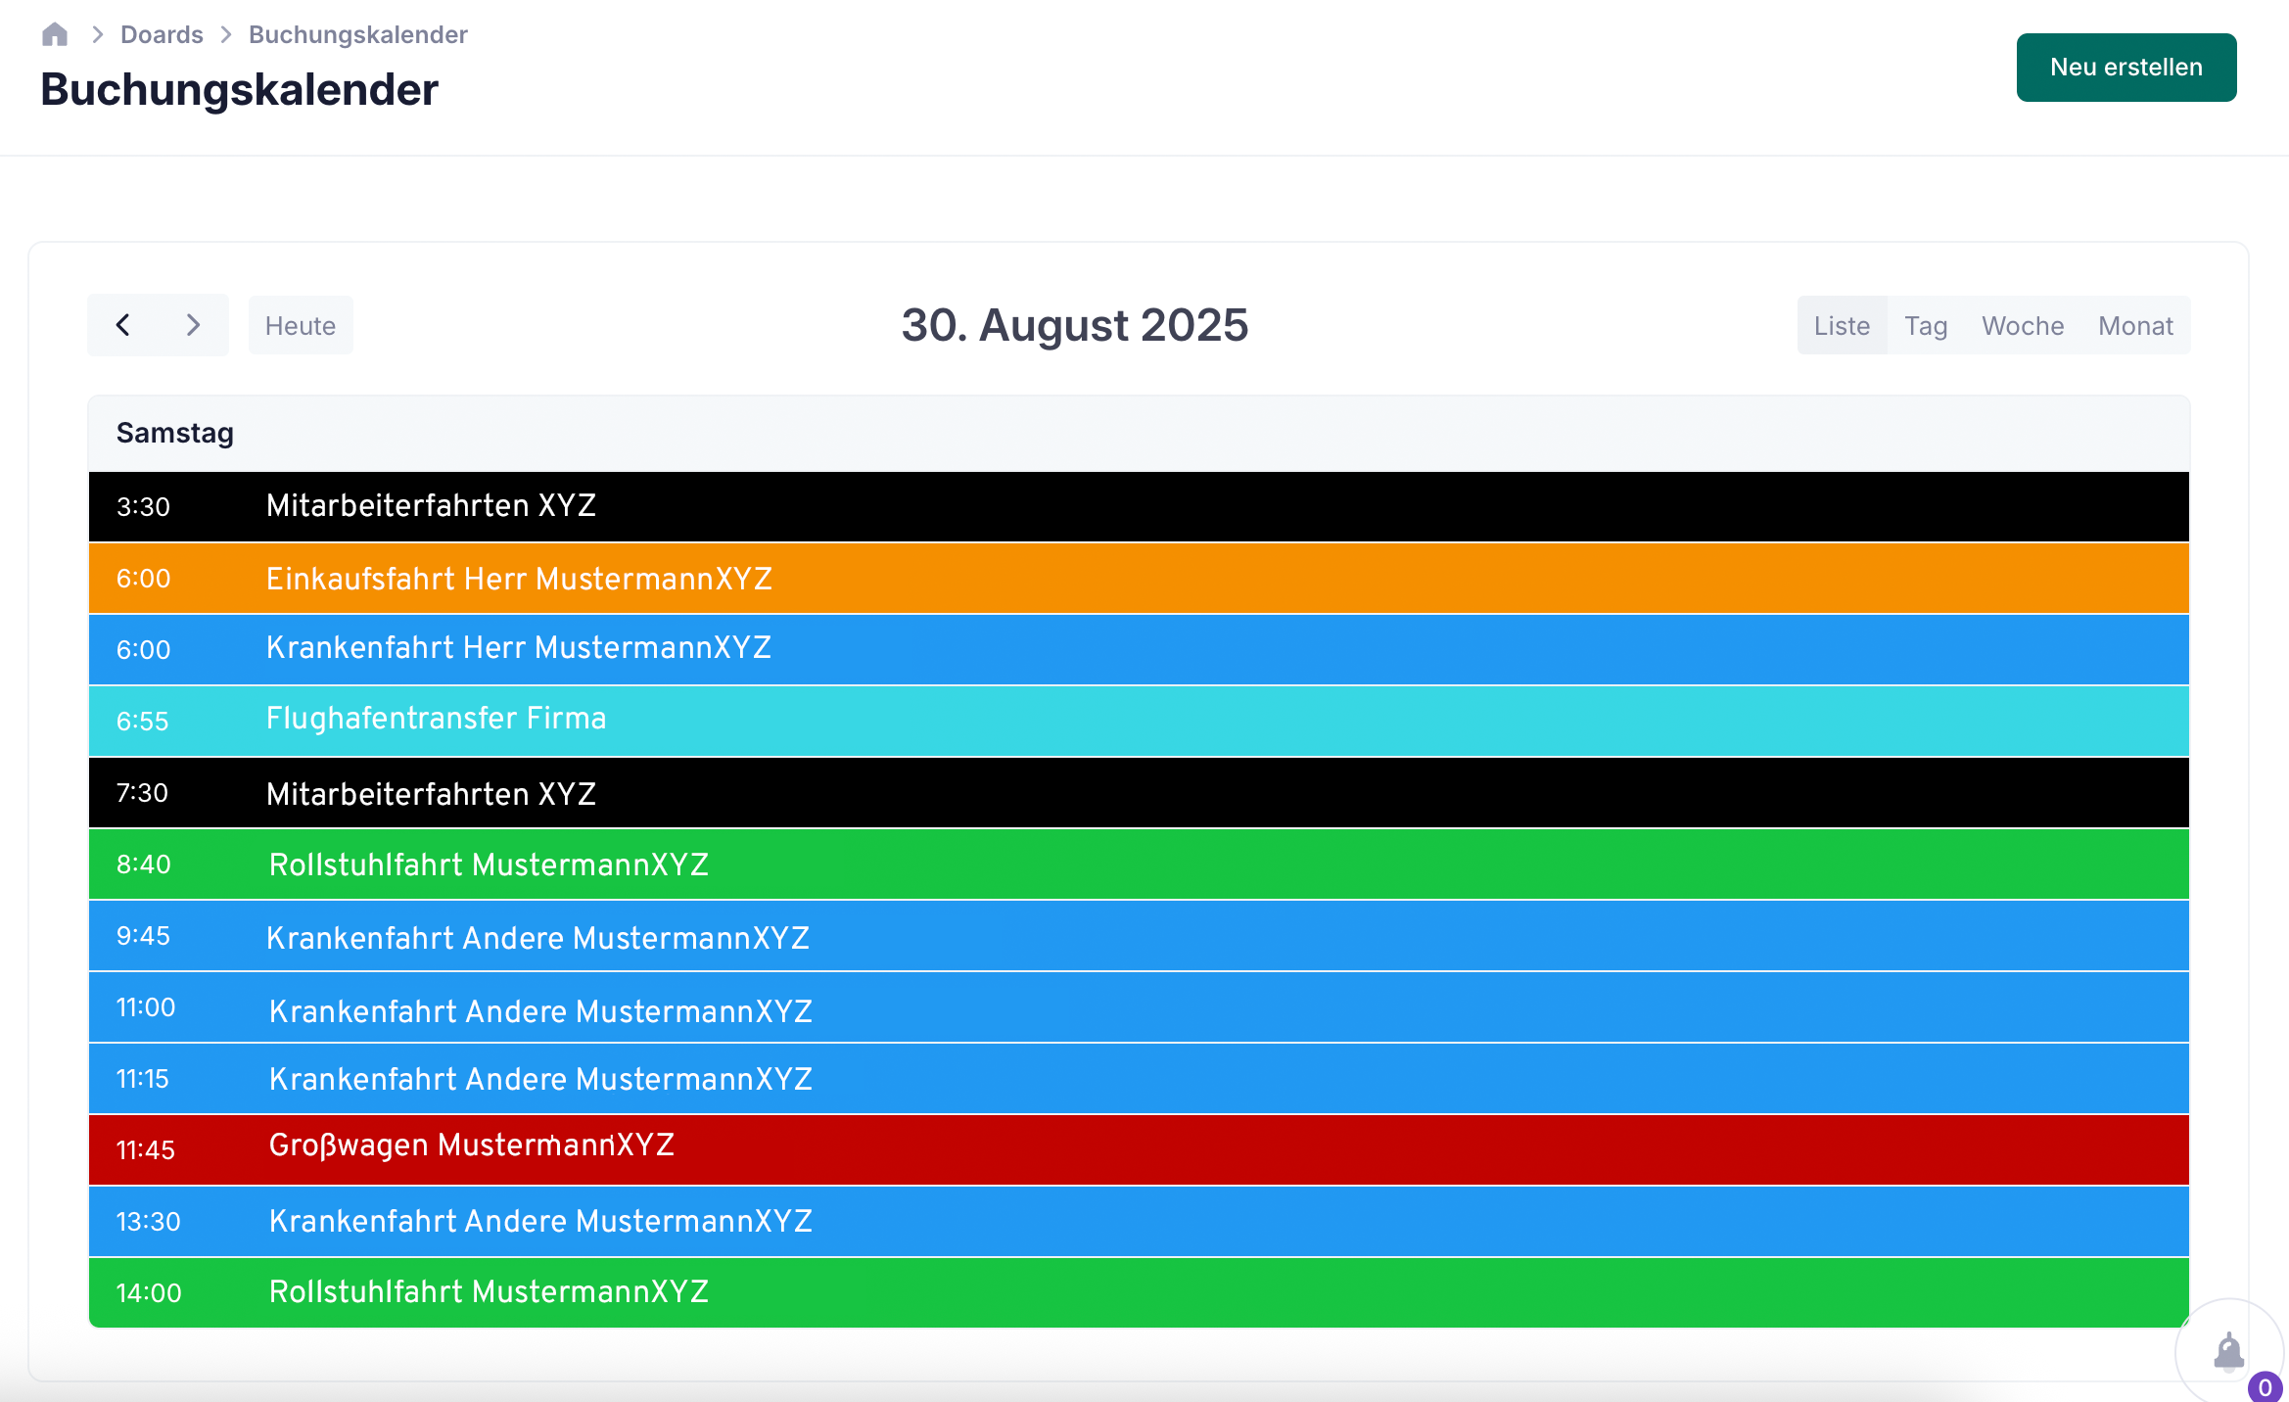Viewport: 2289px width, 1402px height.
Task: Go to previous day with left arrow
Action: pyautogui.click(x=123, y=325)
